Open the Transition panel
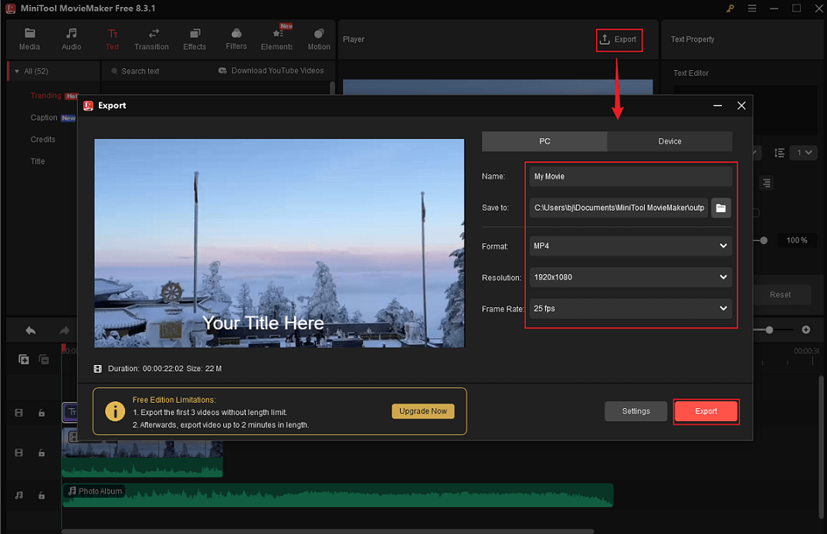Image resolution: width=827 pixels, height=534 pixels. pos(151,39)
